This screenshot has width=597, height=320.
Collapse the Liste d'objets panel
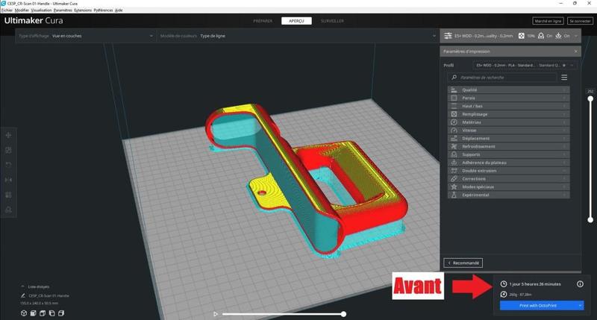22,286
